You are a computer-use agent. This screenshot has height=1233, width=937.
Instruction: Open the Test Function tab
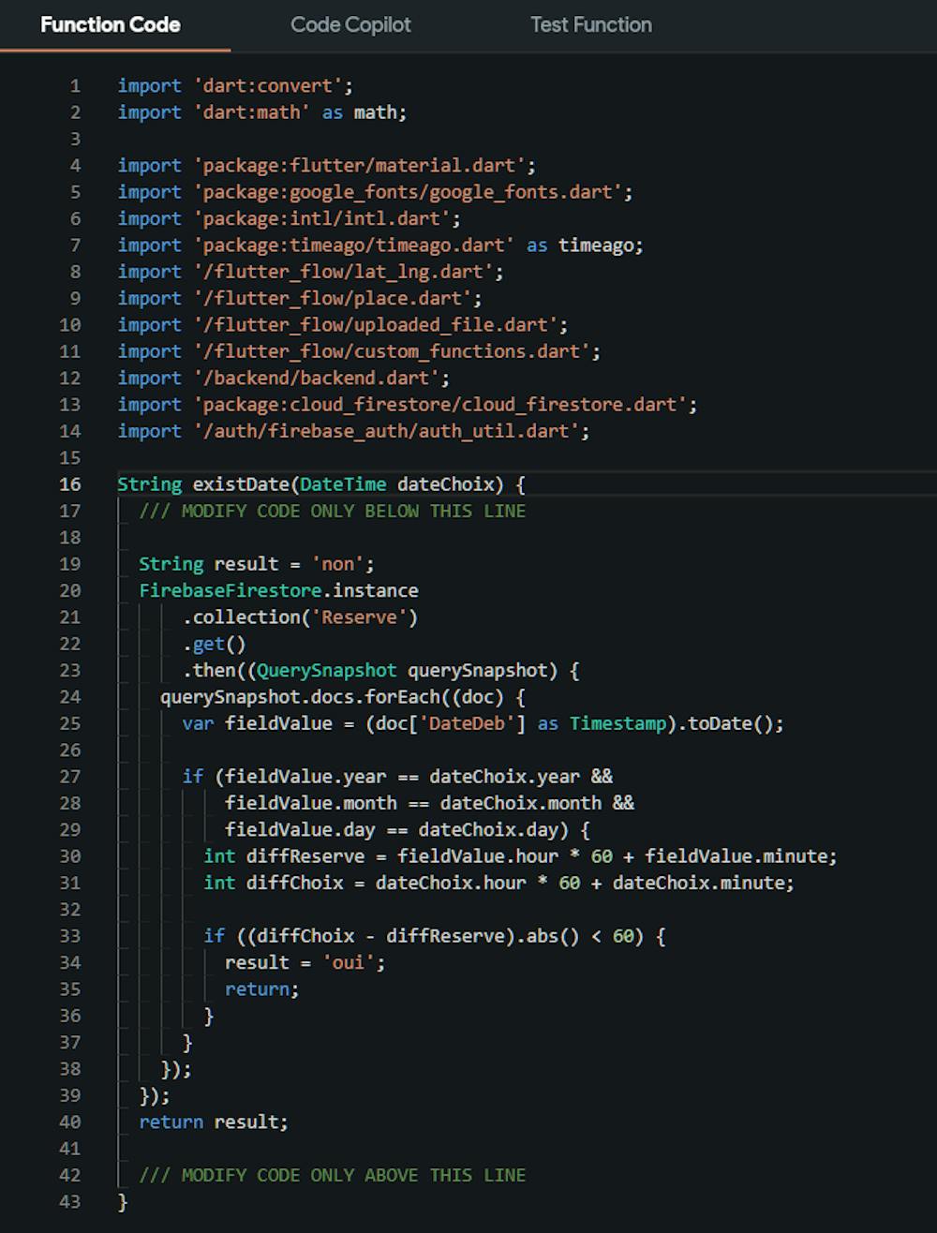pyautogui.click(x=591, y=25)
